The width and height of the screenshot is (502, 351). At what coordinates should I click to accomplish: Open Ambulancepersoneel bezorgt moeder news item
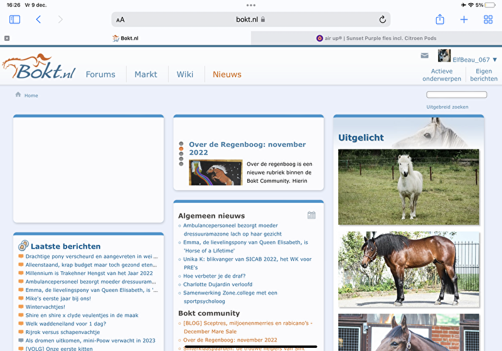coord(232,230)
